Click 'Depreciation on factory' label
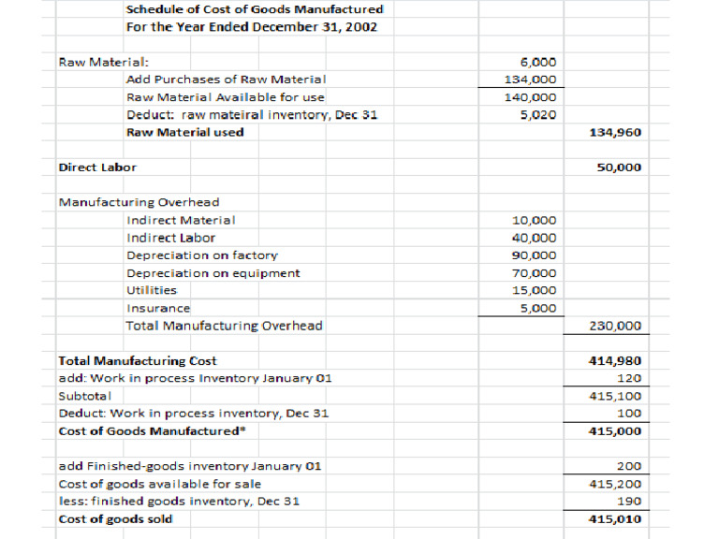The height and width of the screenshot is (539, 719). [x=202, y=255]
